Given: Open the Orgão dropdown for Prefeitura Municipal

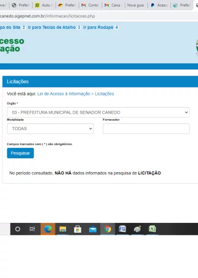Looking at the screenshot, I should pyautogui.click(x=98, y=113).
